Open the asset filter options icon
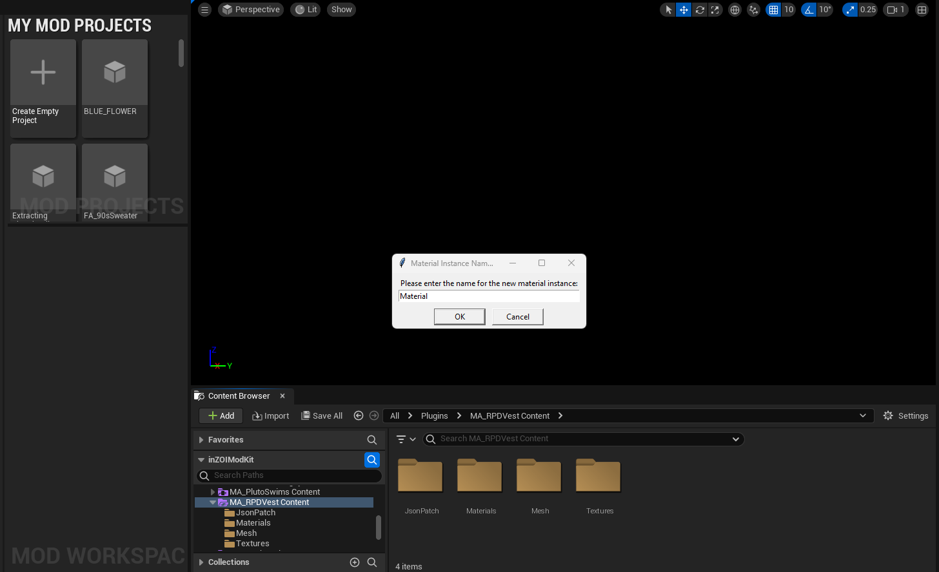 click(x=406, y=439)
